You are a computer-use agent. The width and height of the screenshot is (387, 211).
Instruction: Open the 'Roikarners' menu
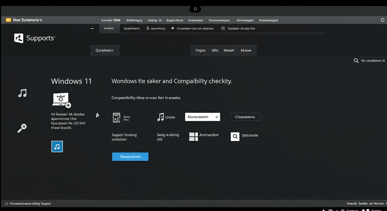[196, 20]
